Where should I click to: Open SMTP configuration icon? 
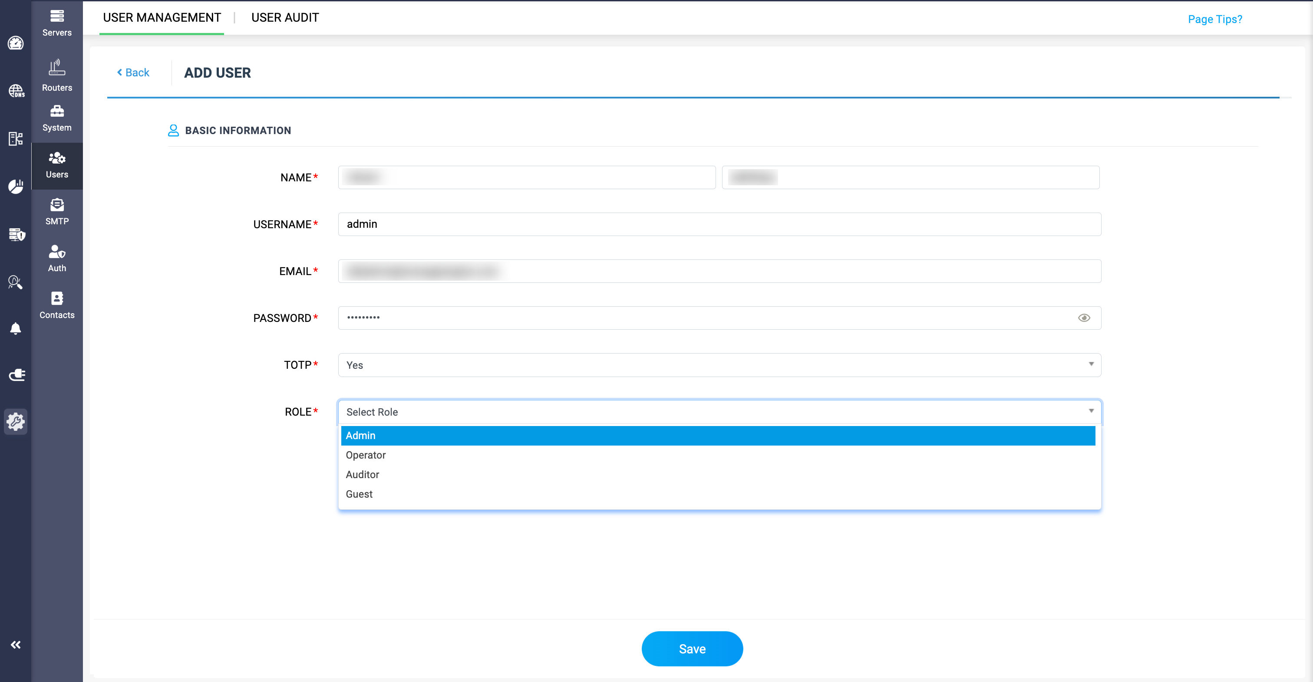pos(56,211)
